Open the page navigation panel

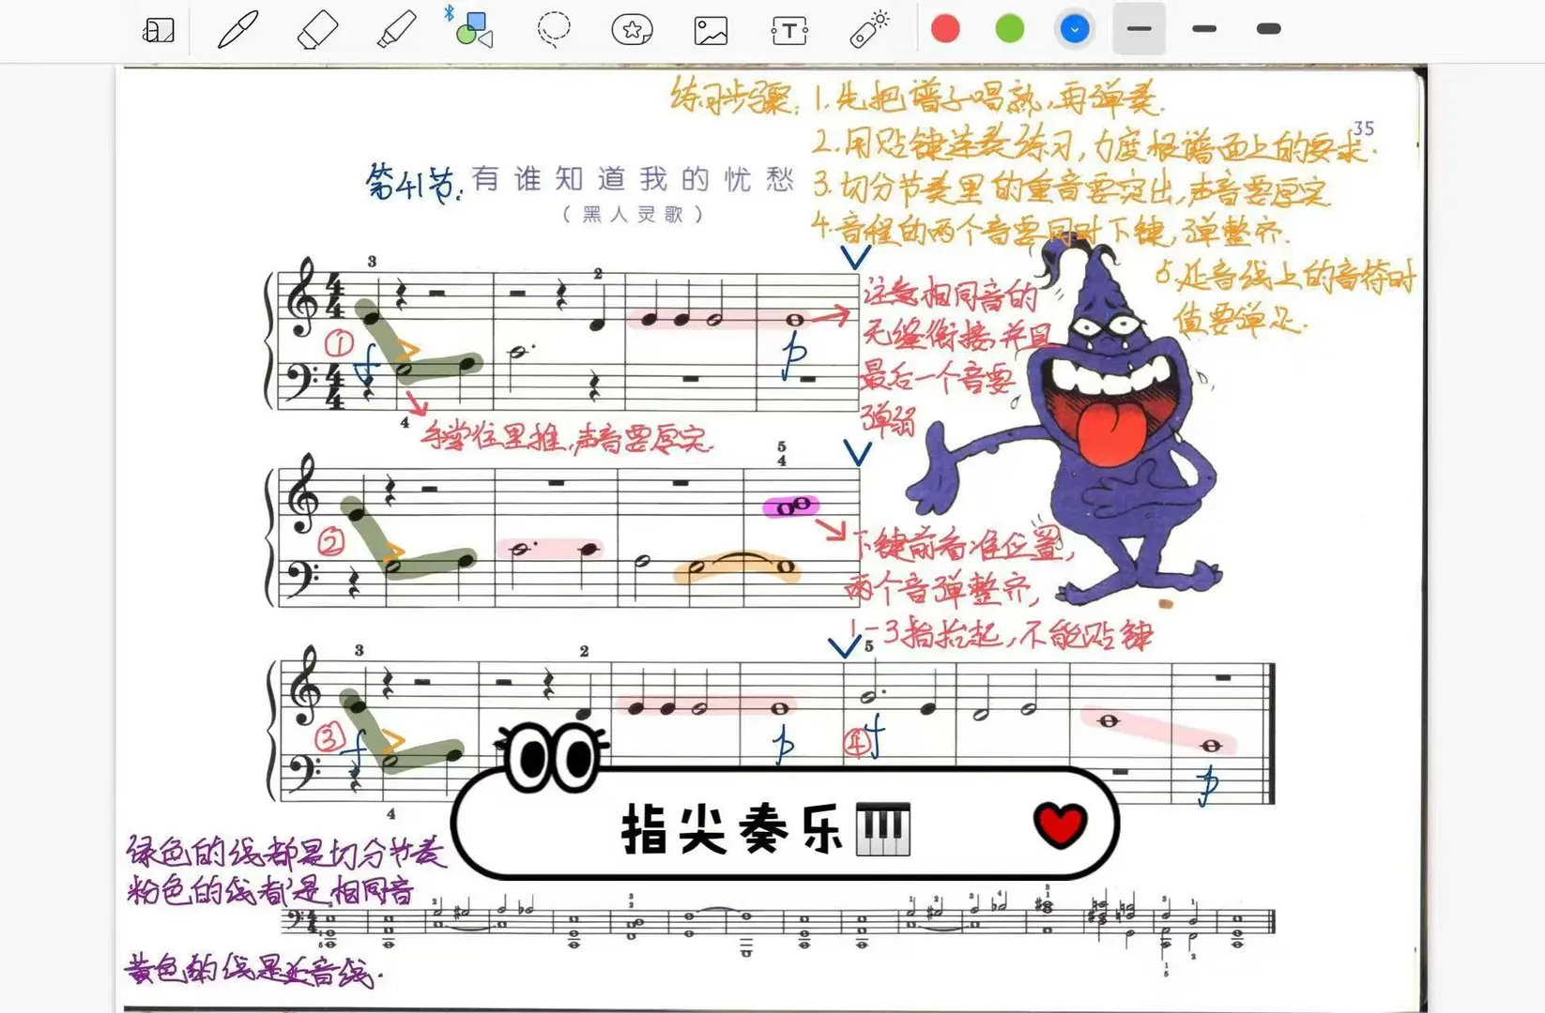pyautogui.click(x=158, y=29)
